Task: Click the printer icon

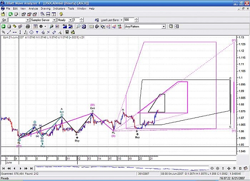Action: [28, 26]
